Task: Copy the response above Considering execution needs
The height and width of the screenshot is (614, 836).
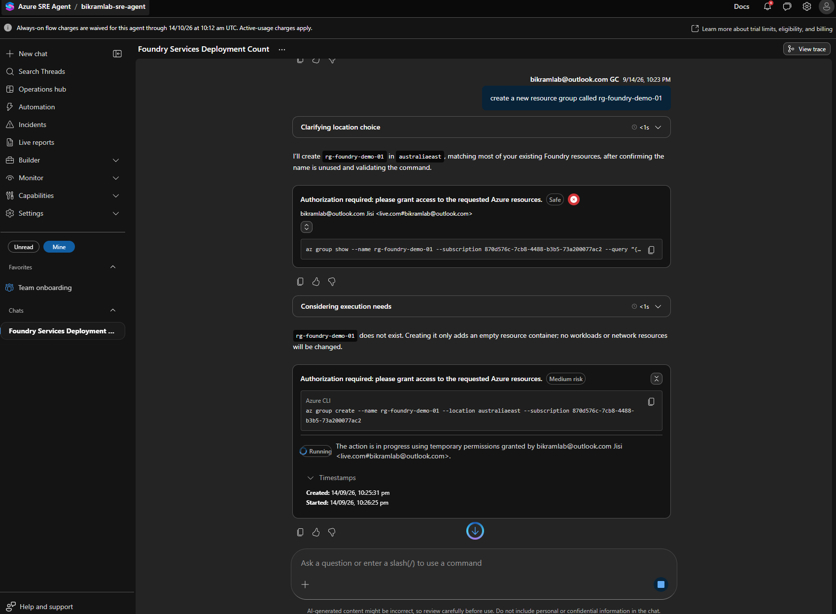Action: (300, 282)
